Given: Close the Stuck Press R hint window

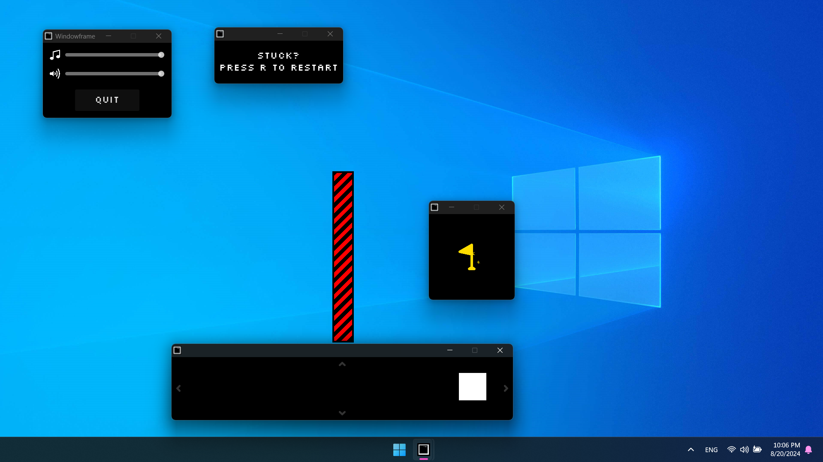Looking at the screenshot, I should [x=330, y=34].
